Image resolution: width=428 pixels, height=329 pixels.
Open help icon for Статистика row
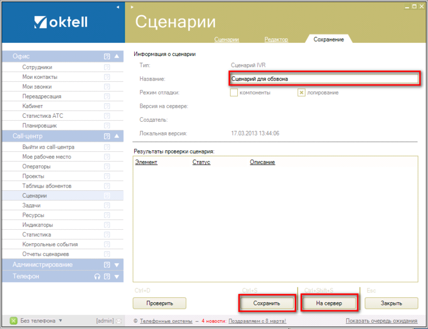coord(107,235)
